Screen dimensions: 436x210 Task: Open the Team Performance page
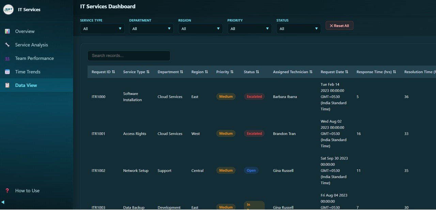tap(34, 58)
